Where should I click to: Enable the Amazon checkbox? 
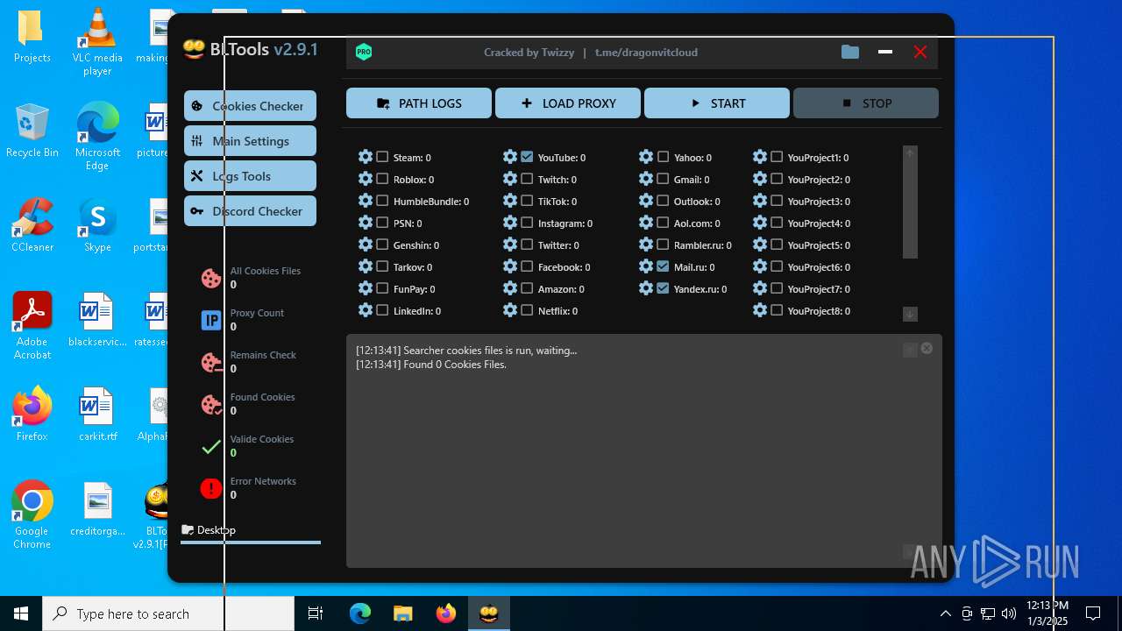pos(527,288)
